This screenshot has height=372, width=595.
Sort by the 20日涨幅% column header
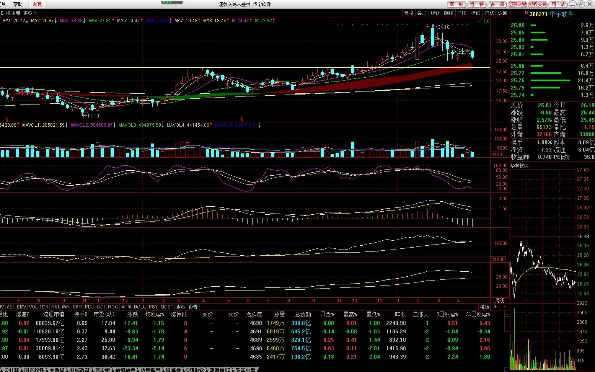pyautogui.click(x=478, y=315)
